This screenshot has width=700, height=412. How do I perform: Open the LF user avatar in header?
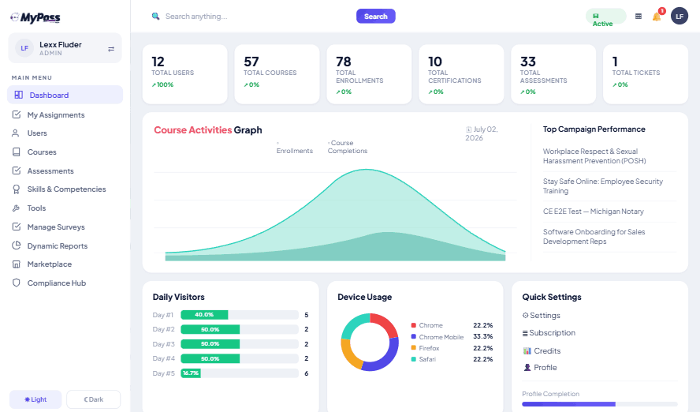tap(679, 17)
